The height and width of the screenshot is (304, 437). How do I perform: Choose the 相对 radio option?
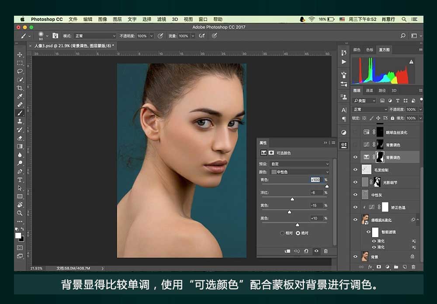[x=282, y=233]
